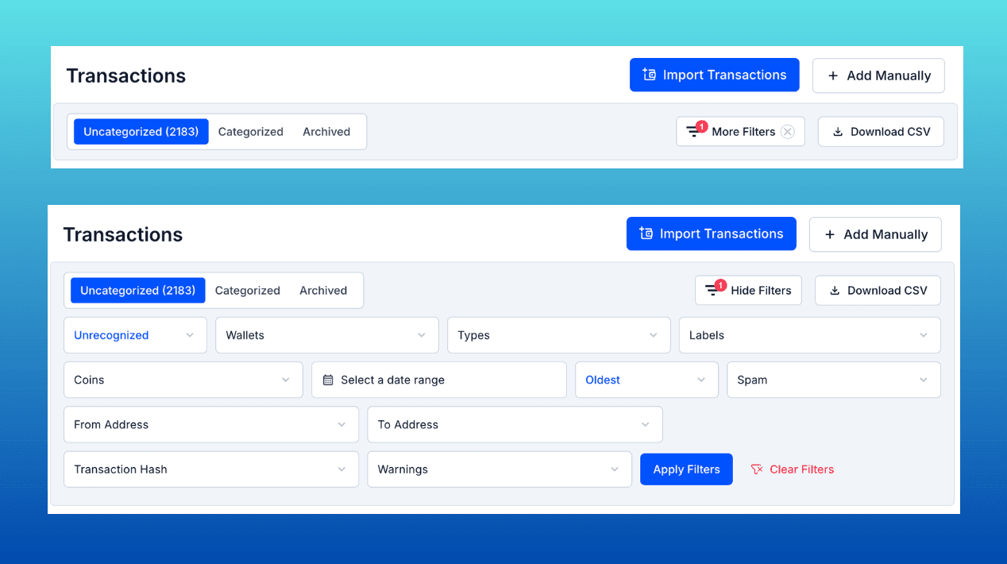Click the Apply Filters button

686,469
